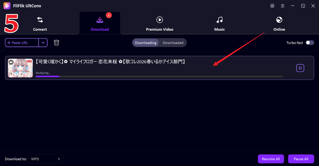
Task: Click the FliFlik UltConv app logo
Action: click(x=7, y=6)
